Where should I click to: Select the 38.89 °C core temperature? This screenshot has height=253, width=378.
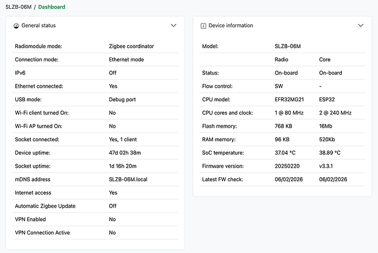point(330,153)
